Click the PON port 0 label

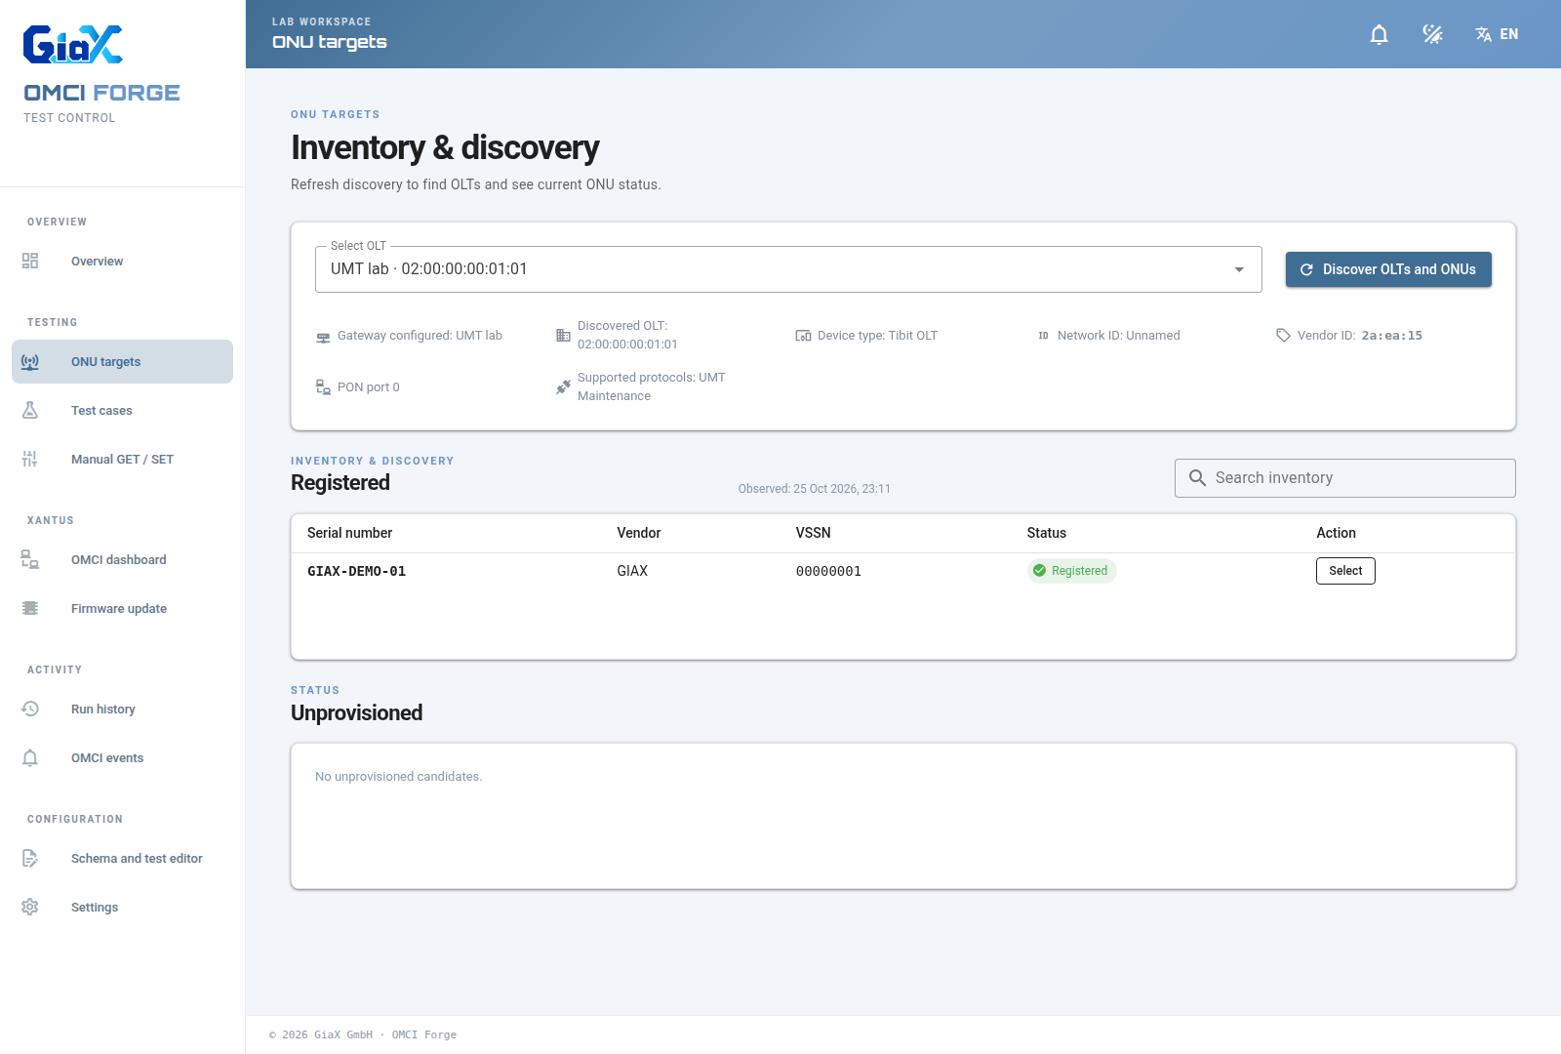pyautogui.click(x=369, y=386)
